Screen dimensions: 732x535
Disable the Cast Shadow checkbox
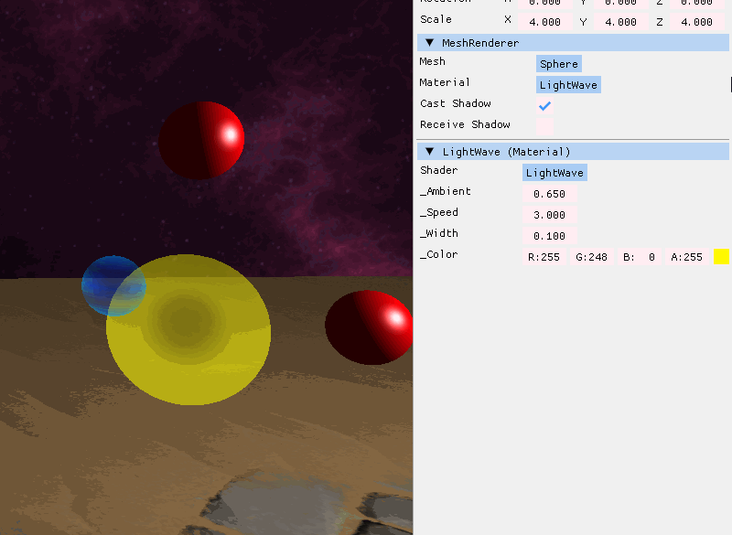click(544, 106)
